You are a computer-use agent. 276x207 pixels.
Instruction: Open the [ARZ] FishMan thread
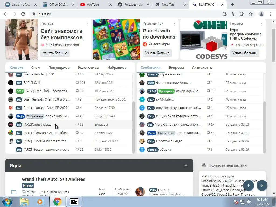pos(46,133)
